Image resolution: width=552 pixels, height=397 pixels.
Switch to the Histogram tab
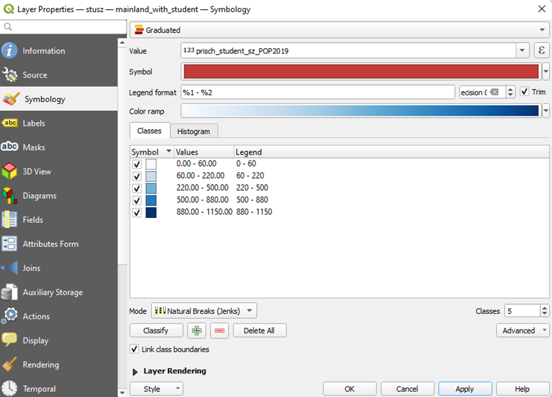[x=194, y=131]
